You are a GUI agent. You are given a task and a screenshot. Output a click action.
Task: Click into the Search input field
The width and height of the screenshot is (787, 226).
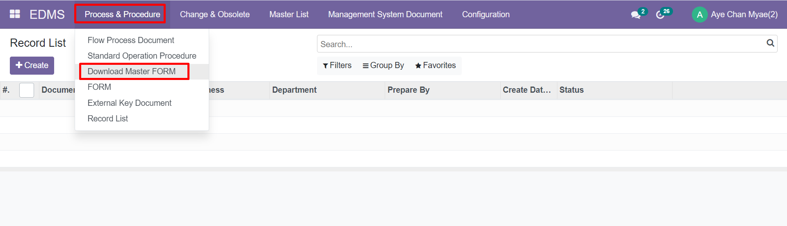pos(541,44)
